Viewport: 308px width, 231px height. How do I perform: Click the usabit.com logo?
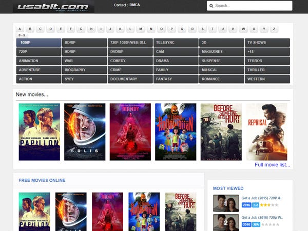[53, 7]
